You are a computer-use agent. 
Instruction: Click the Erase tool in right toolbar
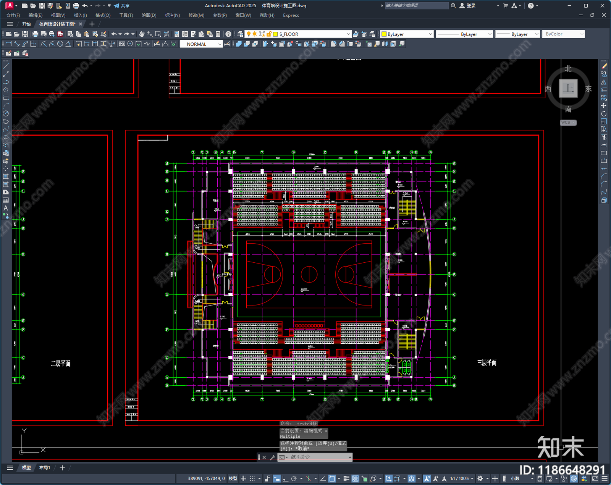pos(604,66)
